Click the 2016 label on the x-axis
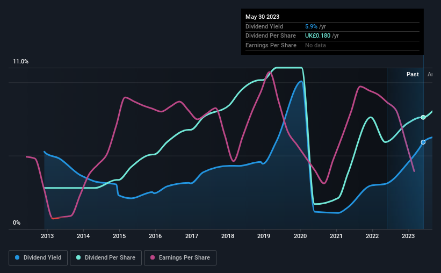Image resolution: width=441 pixels, height=273 pixels. (155, 236)
